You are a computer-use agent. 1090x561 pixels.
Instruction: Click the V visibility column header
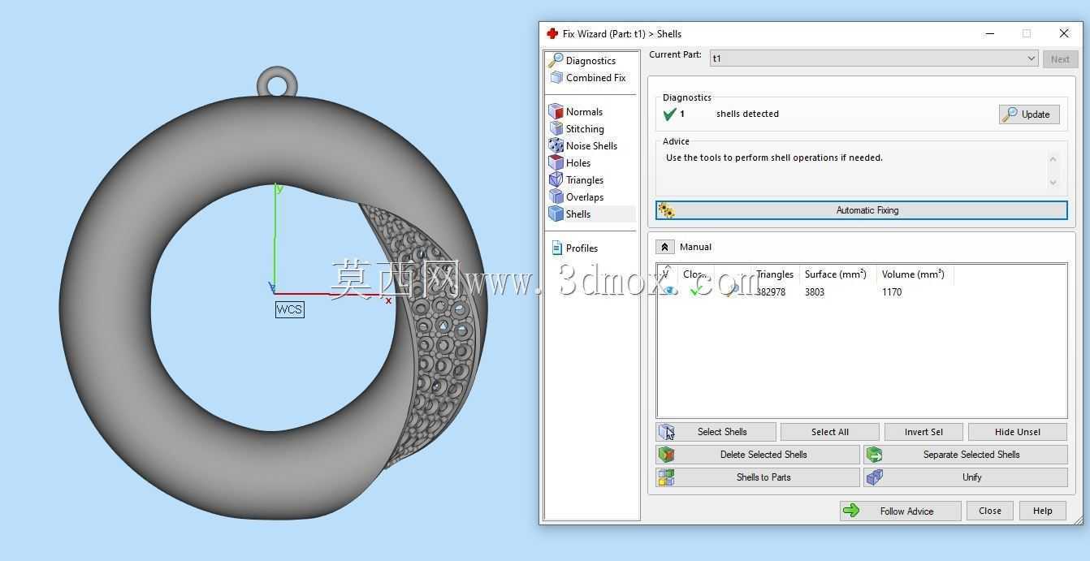click(668, 274)
